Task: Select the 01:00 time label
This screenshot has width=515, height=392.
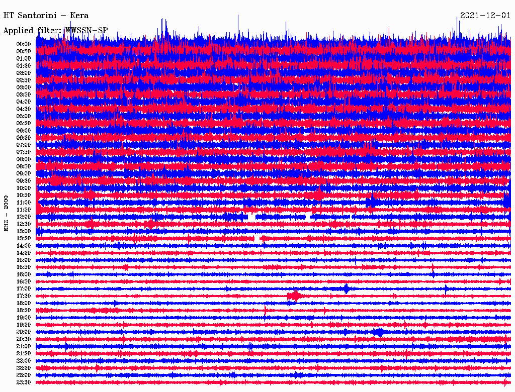Action: point(24,59)
